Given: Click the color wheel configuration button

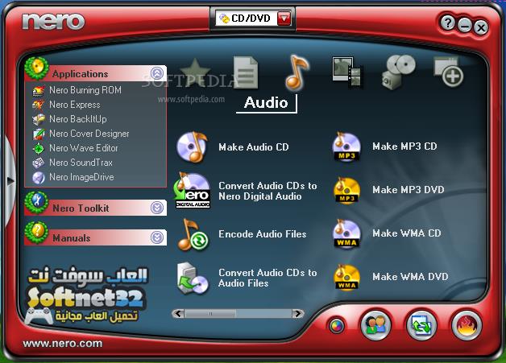Looking at the screenshot, I should [337, 326].
